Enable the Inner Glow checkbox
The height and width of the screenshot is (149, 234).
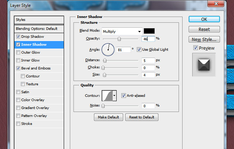[x=18, y=60]
